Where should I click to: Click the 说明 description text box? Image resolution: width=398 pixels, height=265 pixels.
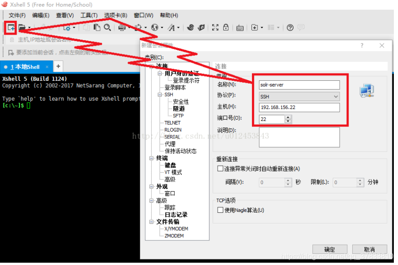(299, 137)
